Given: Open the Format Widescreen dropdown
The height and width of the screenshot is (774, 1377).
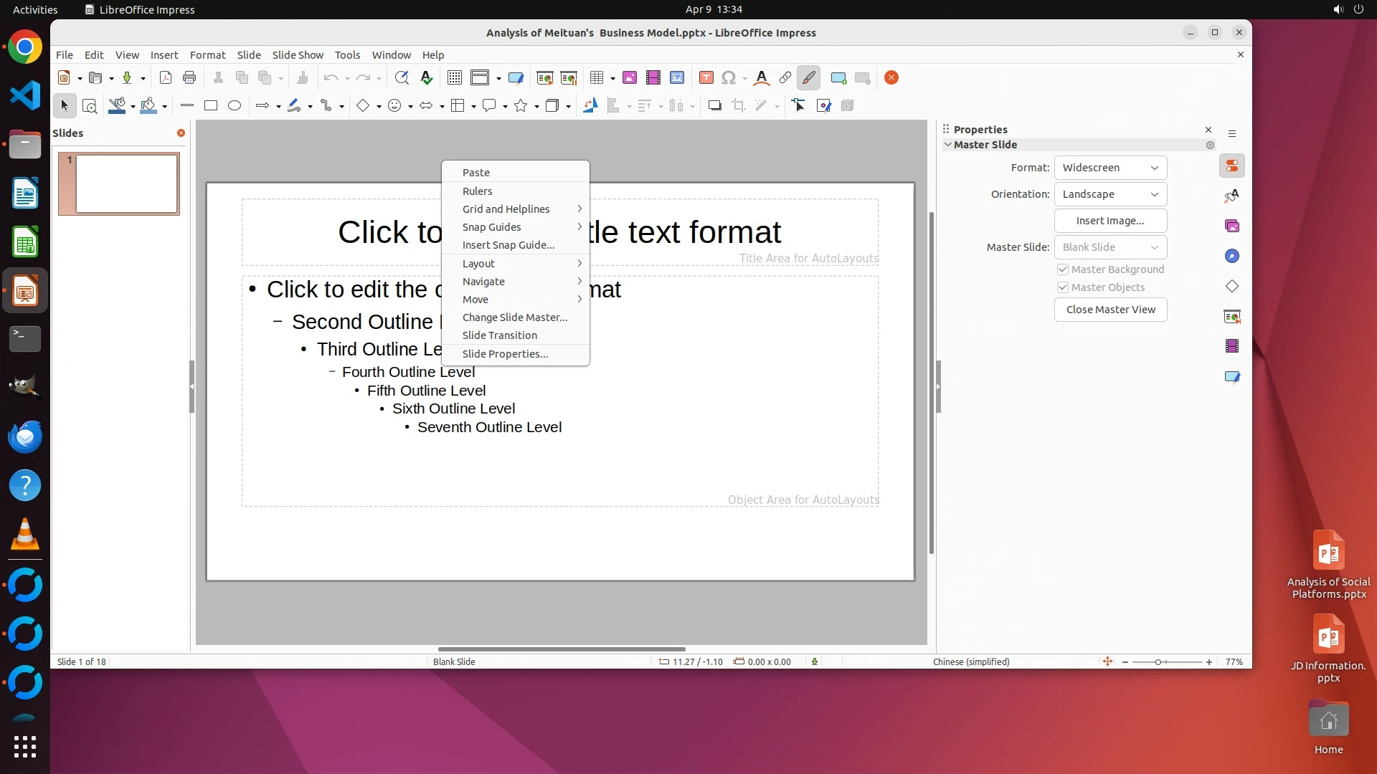Looking at the screenshot, I should (1110, 168).
